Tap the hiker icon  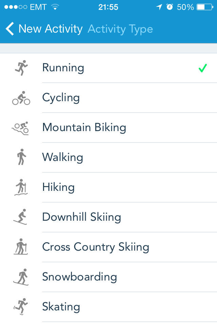point(21,187)
